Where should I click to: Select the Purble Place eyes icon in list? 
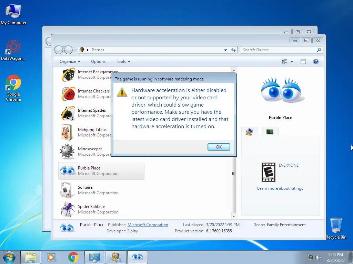(67, 170)
